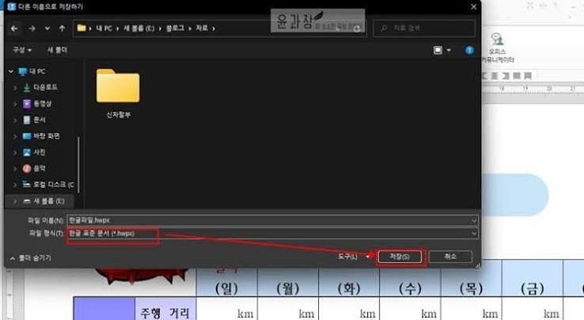Close the save dialog
Viewport: 584px width, 320px height.
point(473,7)
